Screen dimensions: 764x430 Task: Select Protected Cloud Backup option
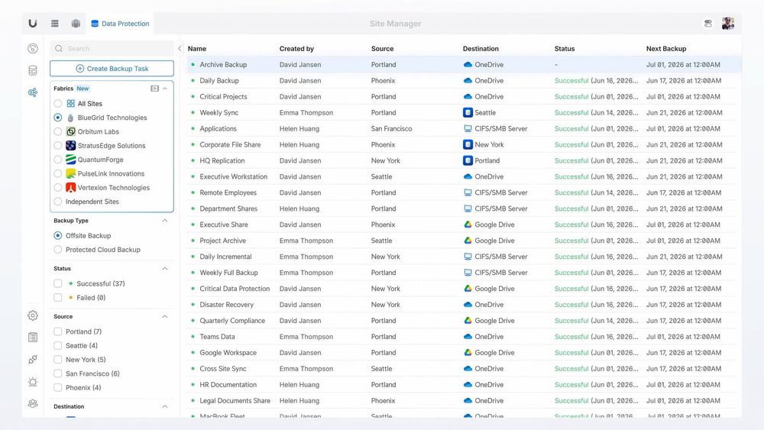58,249
